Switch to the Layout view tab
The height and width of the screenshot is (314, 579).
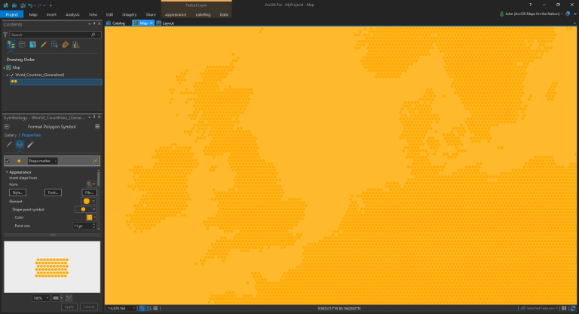(165, 23)
